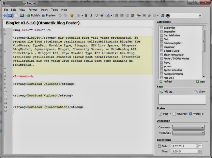Insert a numbered list
Viewport: 212px width, 158px height.
[x=116, y=16]
